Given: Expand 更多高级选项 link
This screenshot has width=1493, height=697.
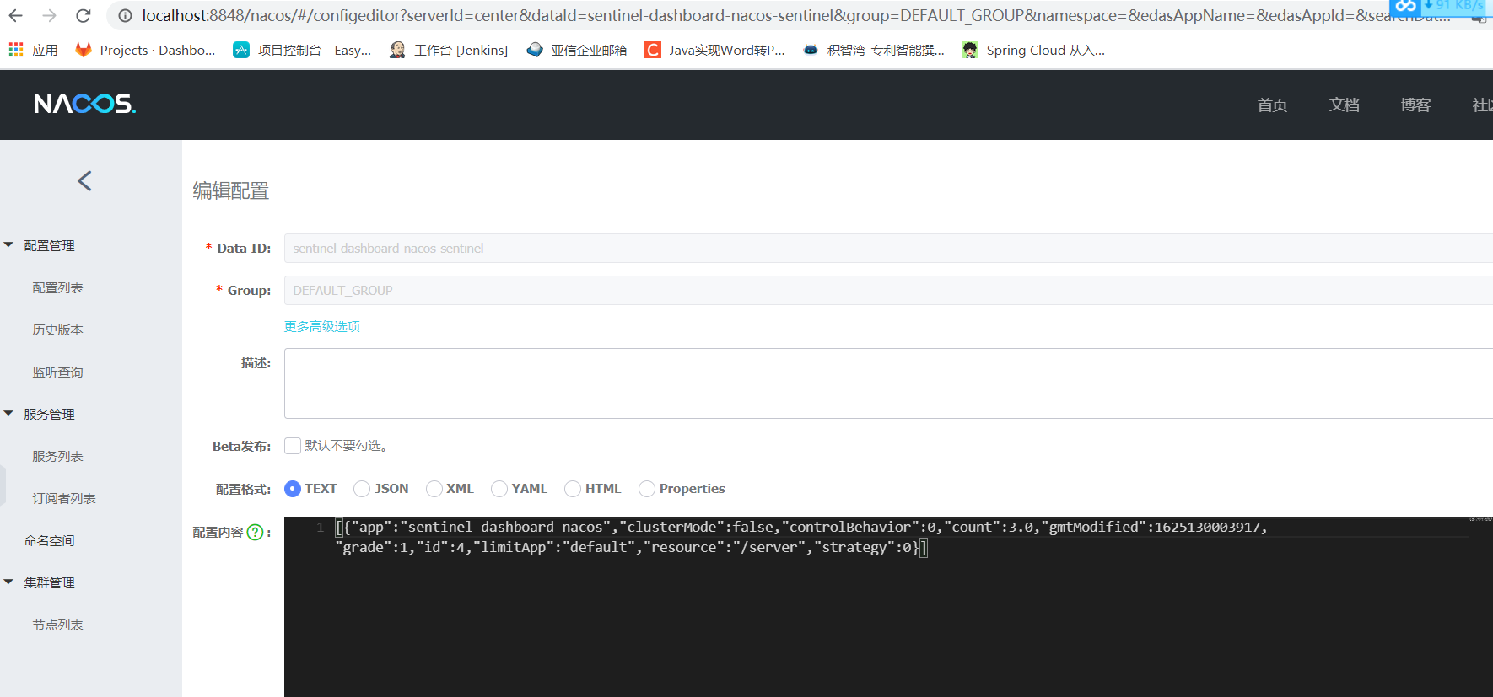Looking at the screenshot, I should [x=322, y=326].
